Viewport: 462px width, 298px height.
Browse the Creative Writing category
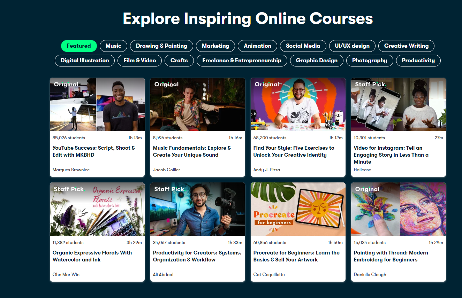click(x=406, y=46)
